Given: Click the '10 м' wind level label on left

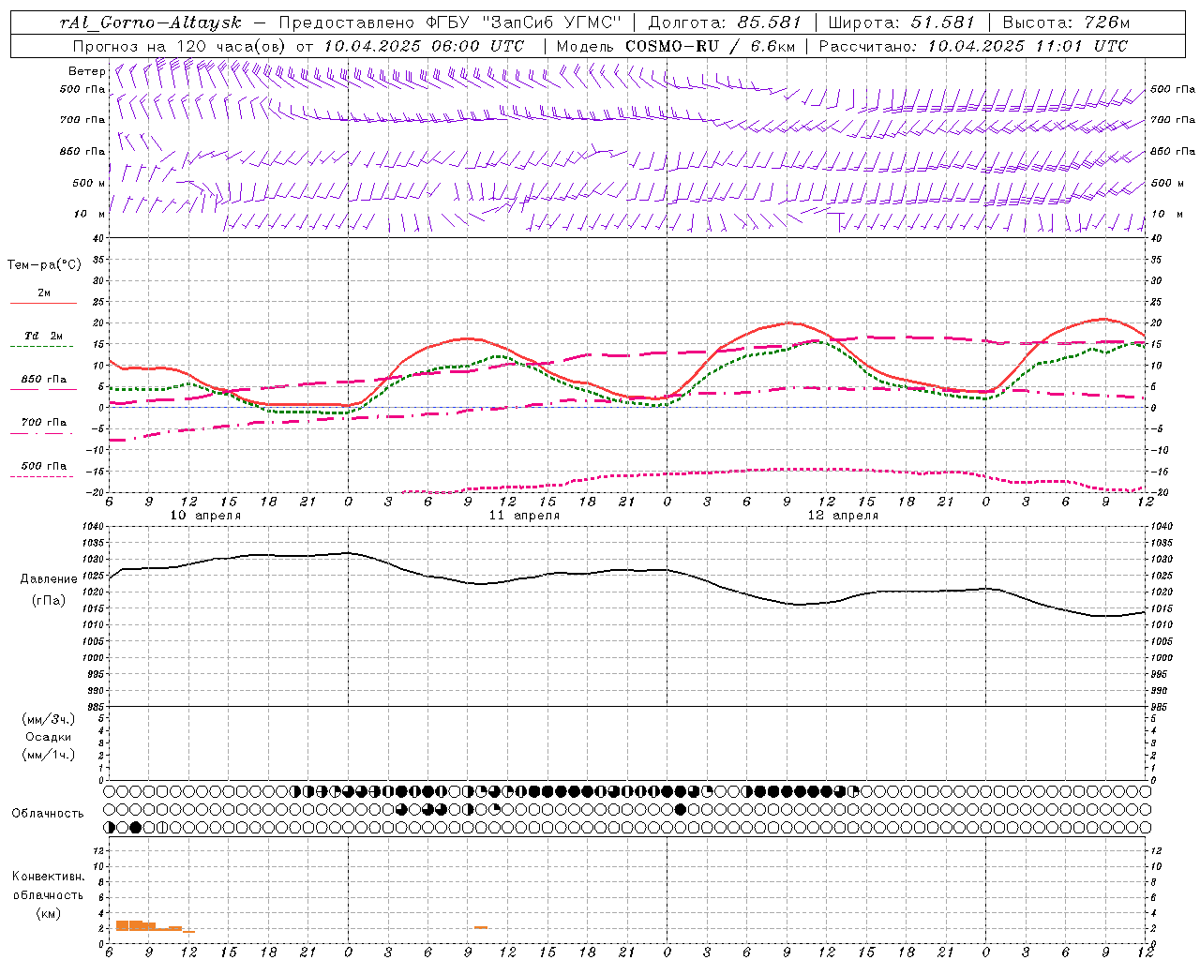Looking at the screenshot, I should click(89, 214).
